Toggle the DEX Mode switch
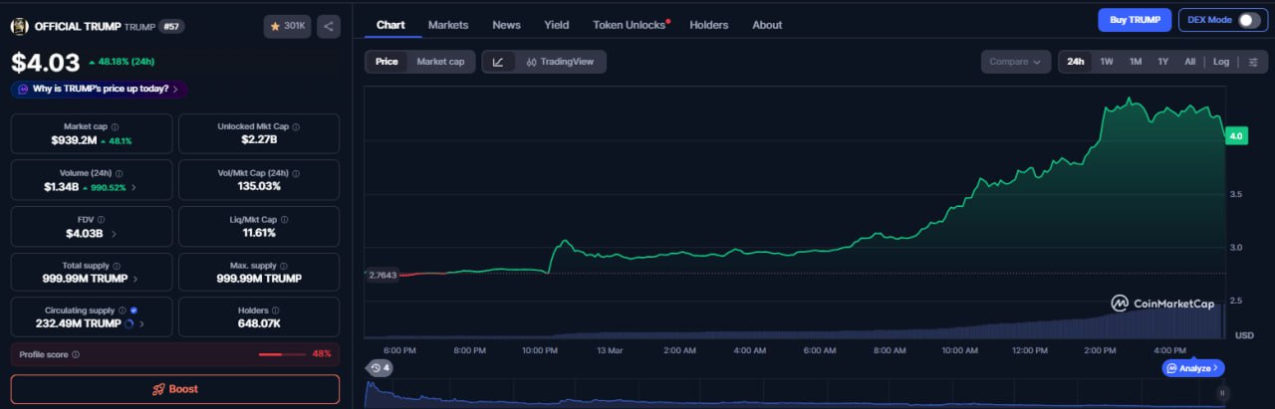 pyautogui.click(x=1248, y=20)
